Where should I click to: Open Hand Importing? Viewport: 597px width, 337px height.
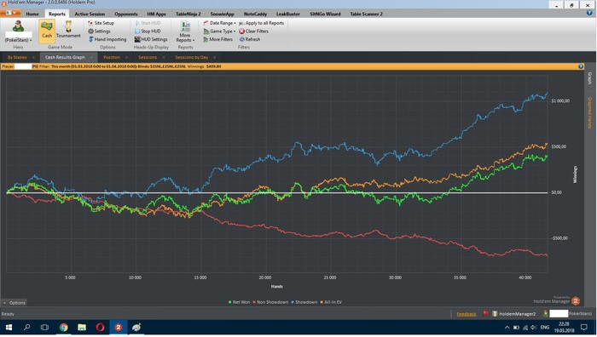pos(107,39)
